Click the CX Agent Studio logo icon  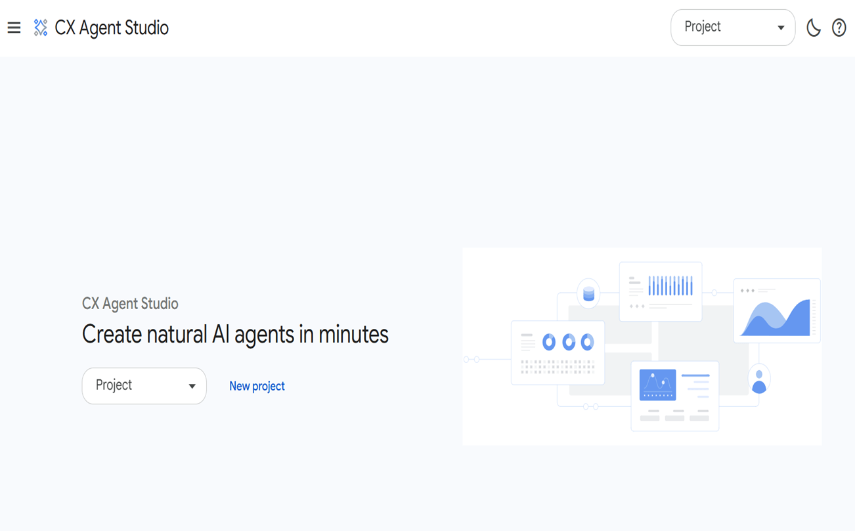coord(41,28)
